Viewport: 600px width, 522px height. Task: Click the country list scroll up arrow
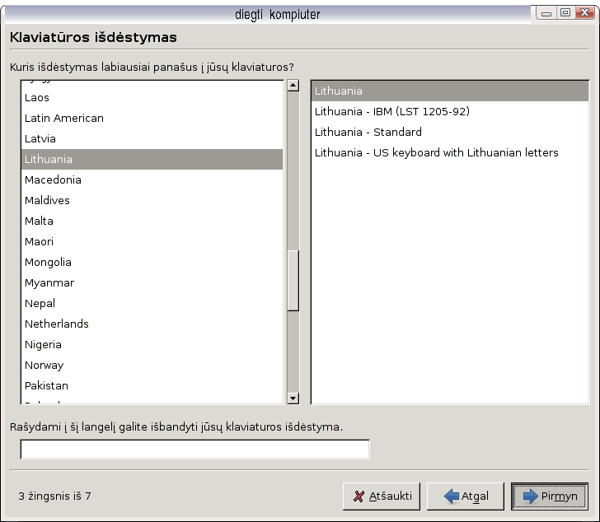pos(293,86)
